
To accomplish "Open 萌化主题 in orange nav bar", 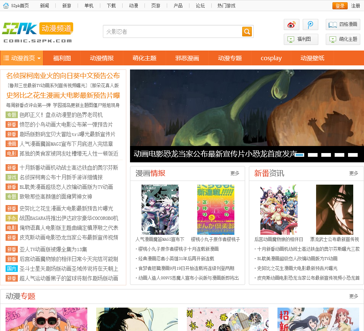I will pyautogui.click(x=144, y=58).
